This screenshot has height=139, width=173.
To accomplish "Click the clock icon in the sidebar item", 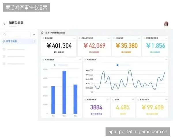I will (4, 41).
